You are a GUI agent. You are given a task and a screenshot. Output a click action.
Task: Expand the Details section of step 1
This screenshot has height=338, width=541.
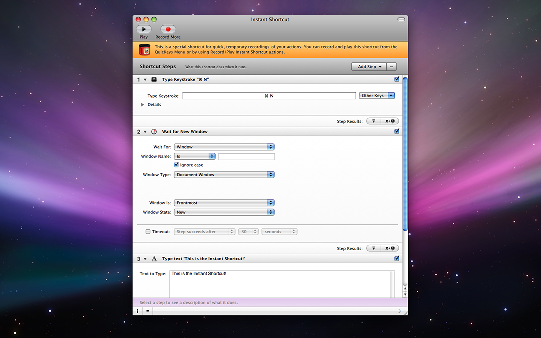click(x=142, y=105)
